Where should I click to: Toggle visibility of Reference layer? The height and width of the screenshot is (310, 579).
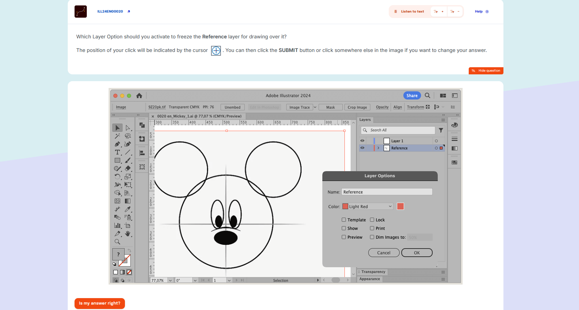[x=362, y=148]
